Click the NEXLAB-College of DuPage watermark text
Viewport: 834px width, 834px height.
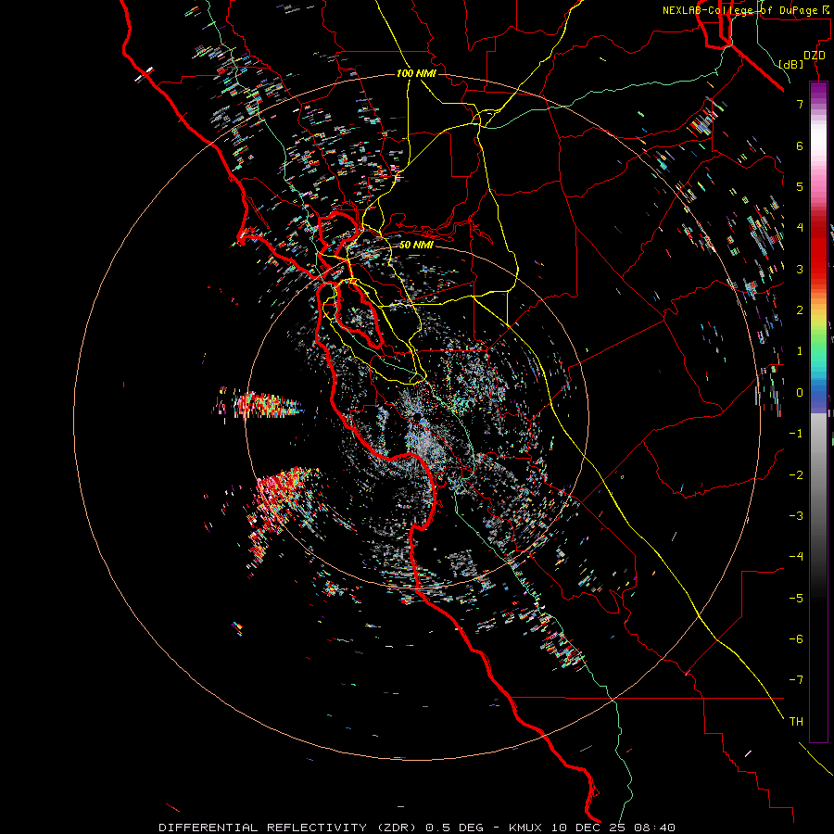(x=745, y=10)
